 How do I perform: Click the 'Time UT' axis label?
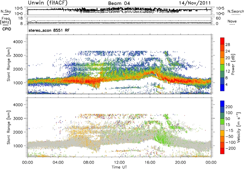point(119,167)
